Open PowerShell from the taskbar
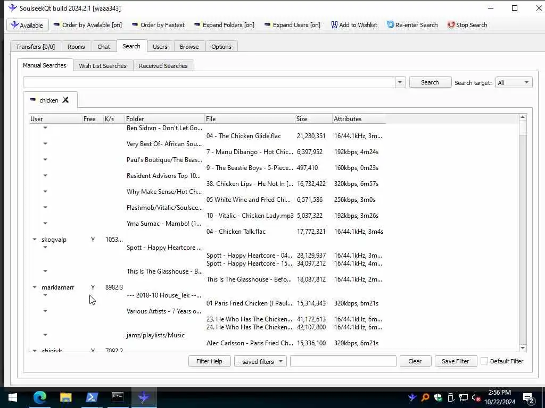Screen dimensions: 545x408 tap(92, 397)
